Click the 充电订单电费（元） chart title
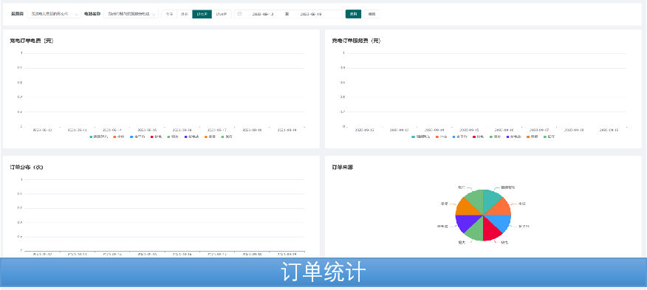The image size is (647, 290). click(x=31, y=41)
